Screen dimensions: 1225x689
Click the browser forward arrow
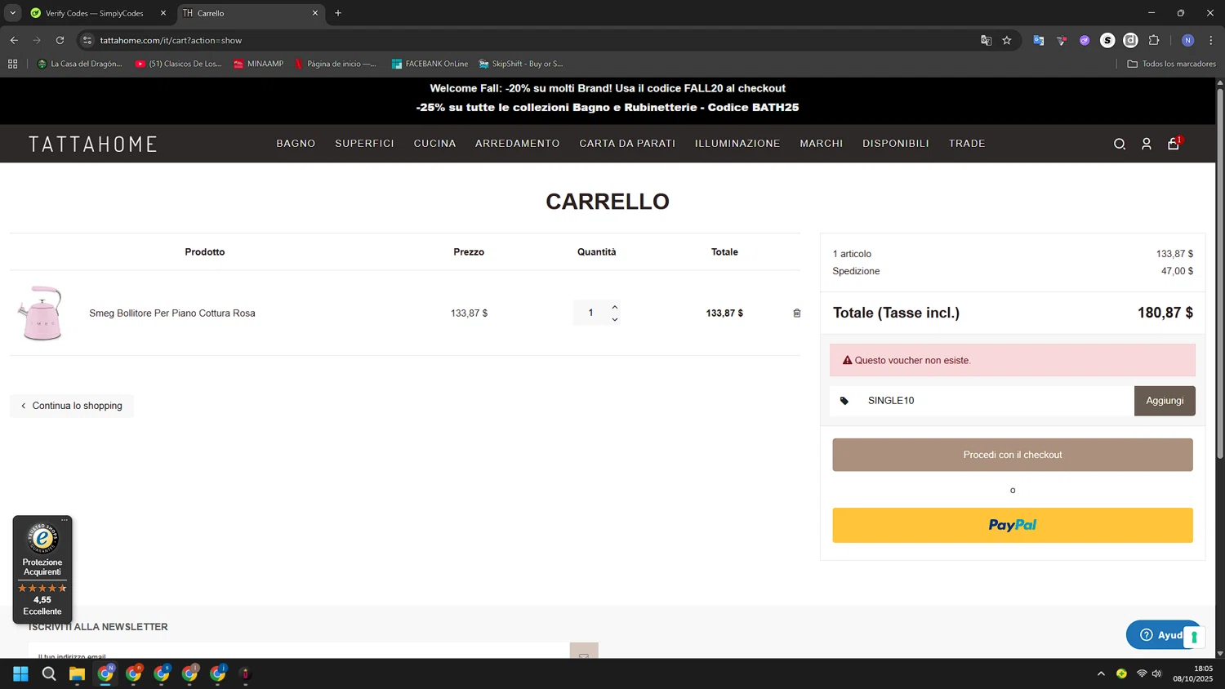click(x=37, y=40)
